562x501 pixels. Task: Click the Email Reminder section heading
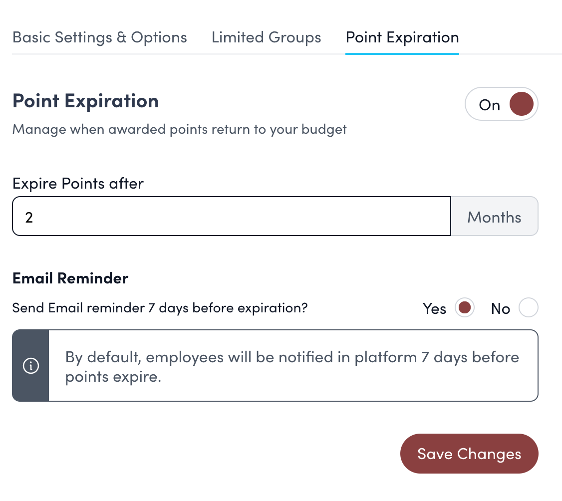coord(70,278)
